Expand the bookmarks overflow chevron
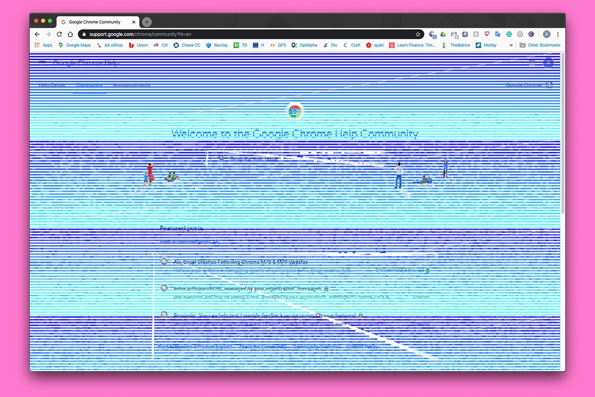This screenshot has height=397, width=595. click(x=512, y=45)
